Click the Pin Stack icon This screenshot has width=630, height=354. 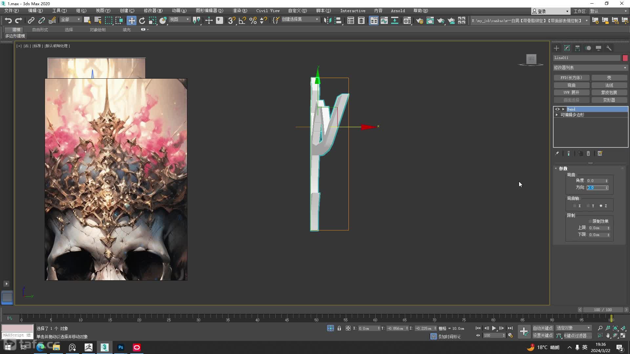pyautogui.click(x=557, y=153)
